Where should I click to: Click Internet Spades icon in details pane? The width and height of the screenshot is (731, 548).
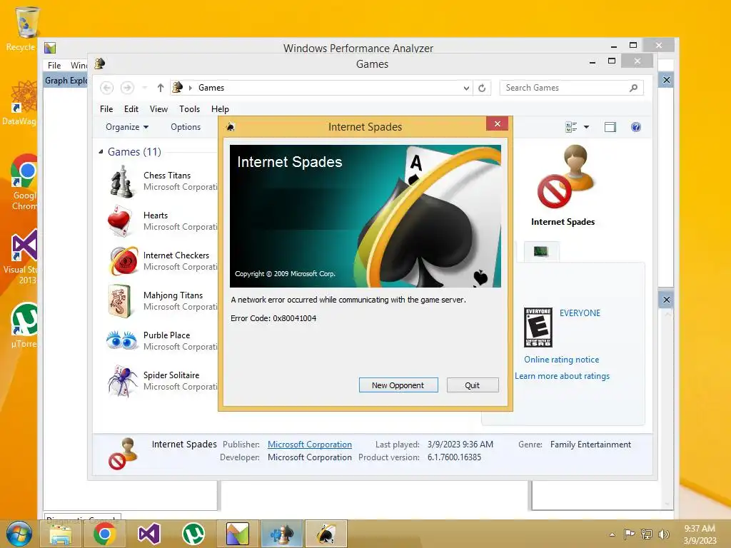pyautogui.click(x=122, y=453)
